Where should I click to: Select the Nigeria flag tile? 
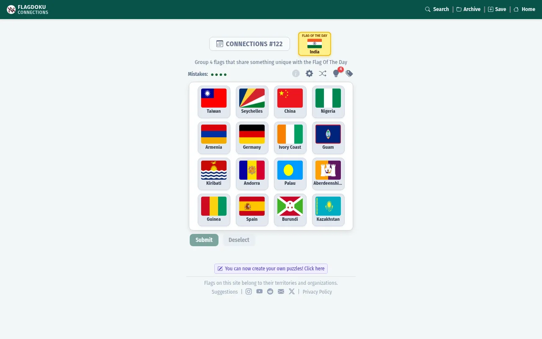click(328, 102)
